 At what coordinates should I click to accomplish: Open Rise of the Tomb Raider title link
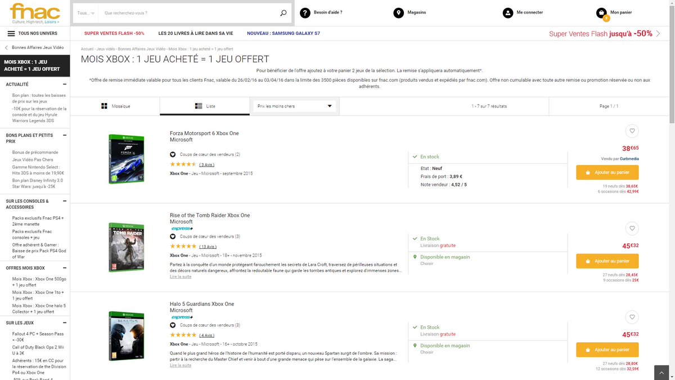click(210, 215)
